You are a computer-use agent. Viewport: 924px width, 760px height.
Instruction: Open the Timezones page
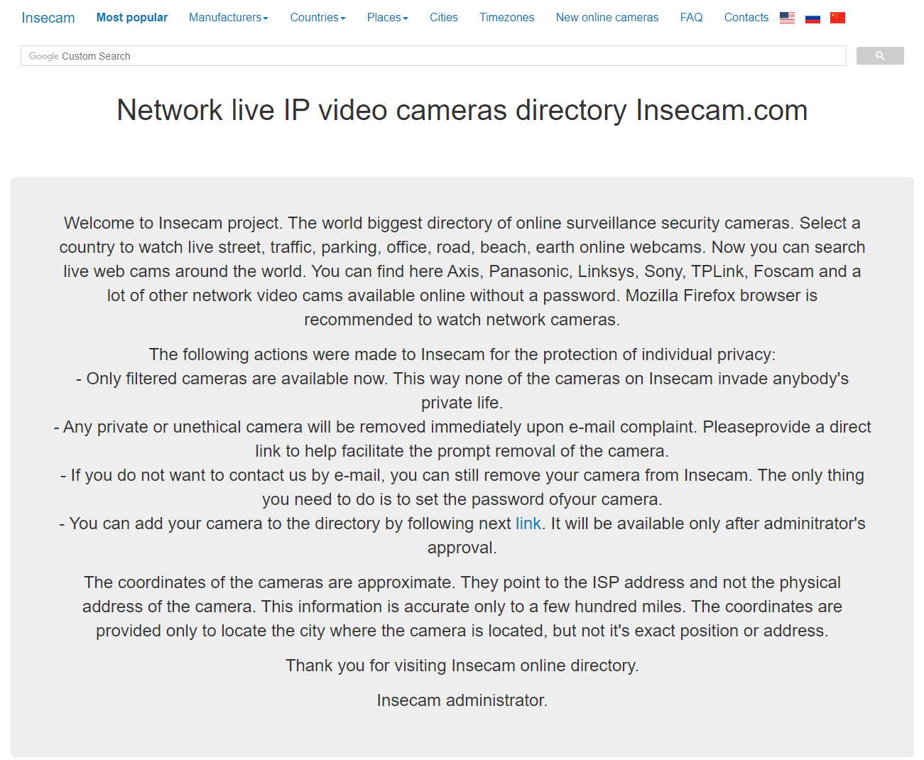(x=506, y=18)
